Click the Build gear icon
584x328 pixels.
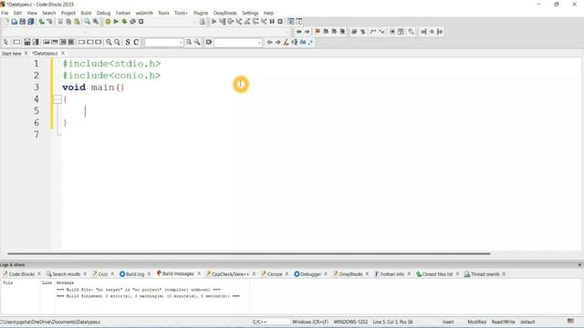(108, 22)
